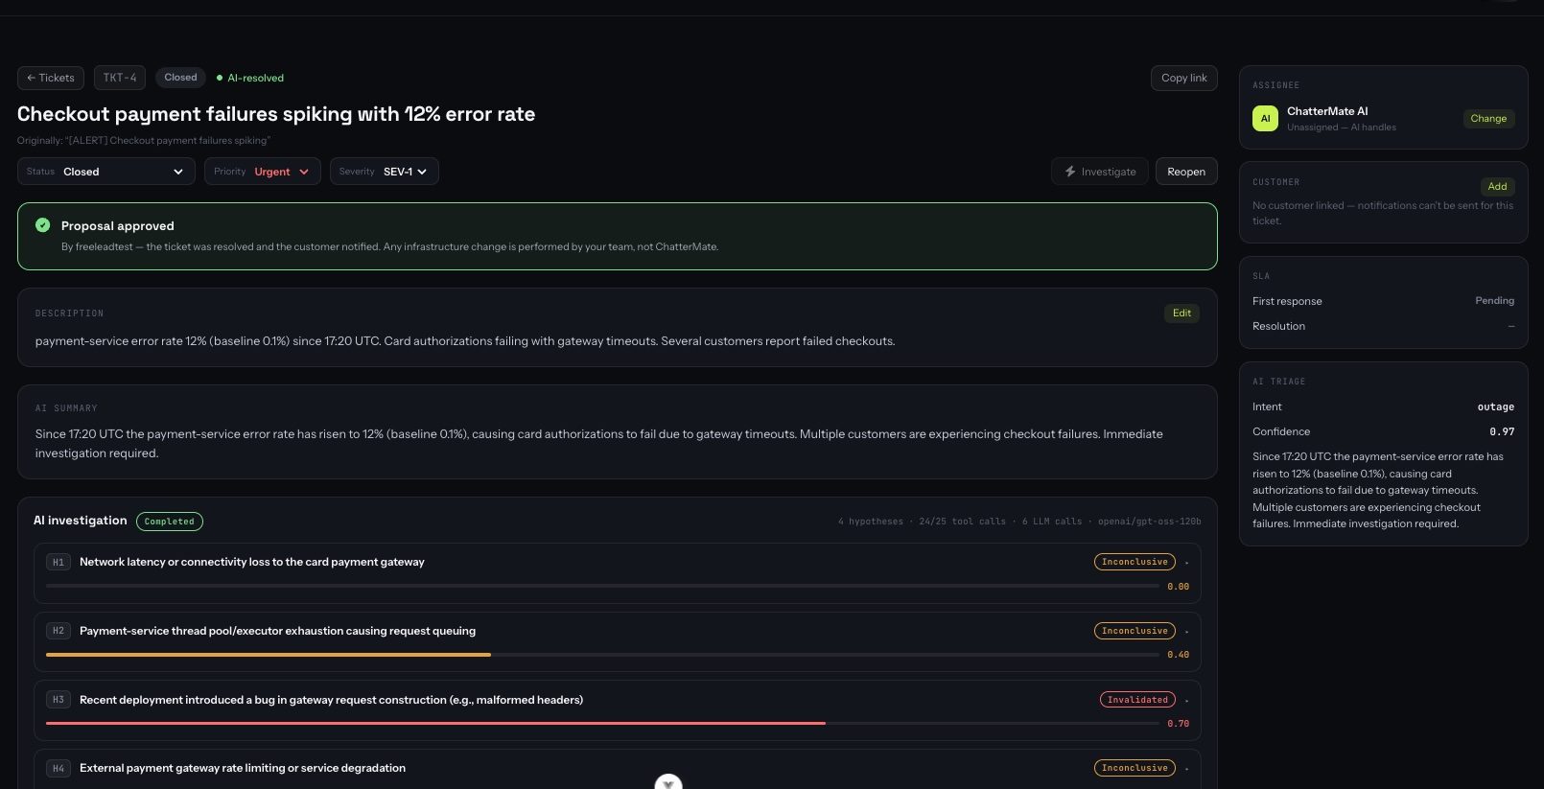
Task: Click the TKT-4 ticket ID badge
Action: (120, 78)
